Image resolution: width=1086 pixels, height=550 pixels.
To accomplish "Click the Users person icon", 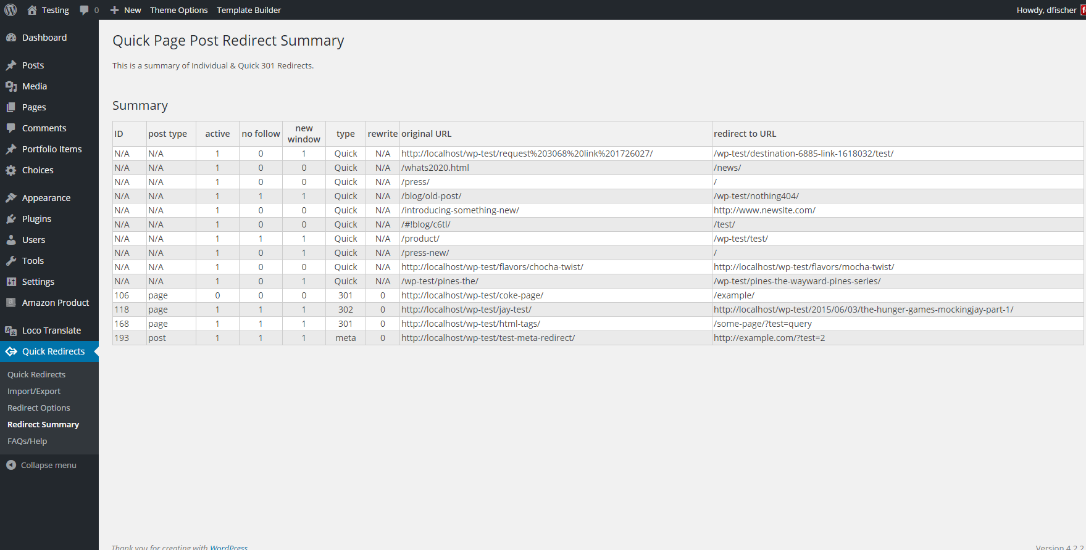I will coord(11,240).
